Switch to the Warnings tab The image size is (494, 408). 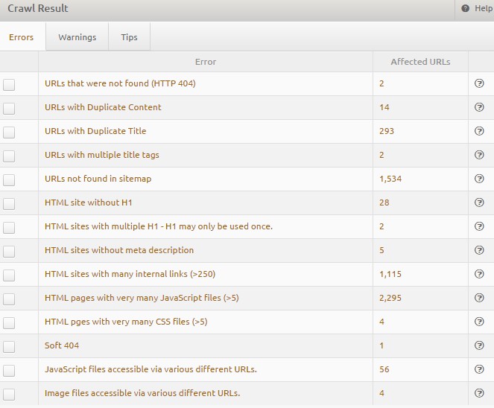(x=77, y=37)
